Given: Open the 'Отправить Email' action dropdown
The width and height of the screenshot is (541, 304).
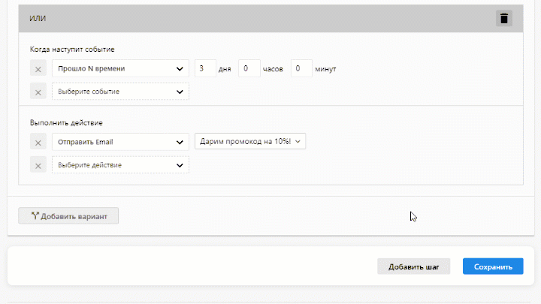Looking at the screenshot, I should (x=120, y=142).
